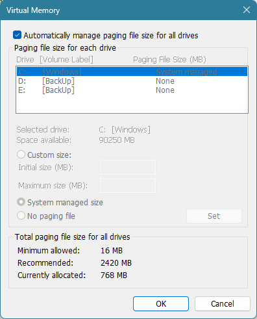This screenshot has width=257, height=319.
Task: Click empty area of the drive list box
Action: click(x=132, y=104)
